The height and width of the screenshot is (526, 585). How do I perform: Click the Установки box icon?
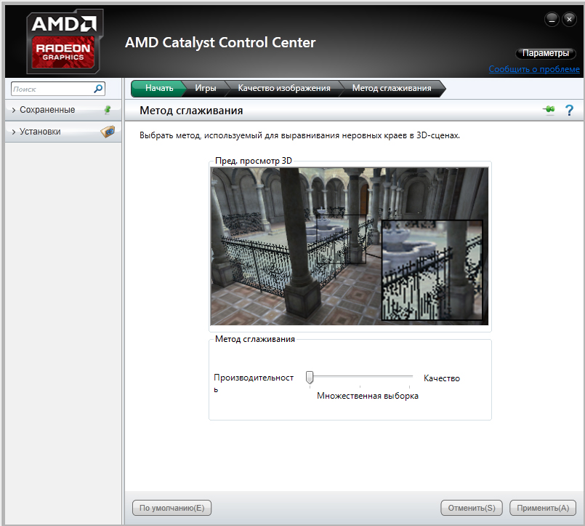tap(108, 132)
